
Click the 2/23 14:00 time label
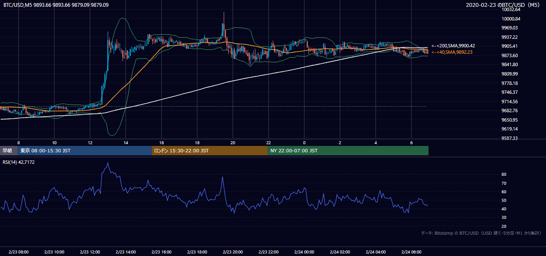126,252
